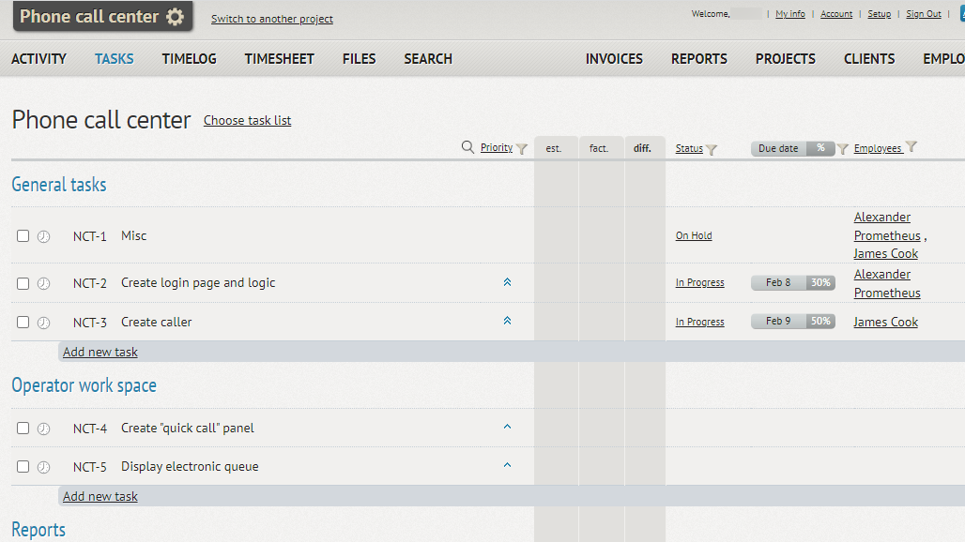The width and height of the screenshot is (965, 542).
Task: Open the PROJECTS tab
Action: [786, 59]
